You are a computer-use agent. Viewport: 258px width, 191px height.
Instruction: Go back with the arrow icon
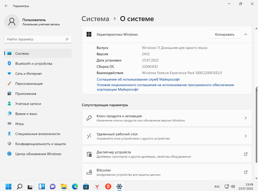6,6
